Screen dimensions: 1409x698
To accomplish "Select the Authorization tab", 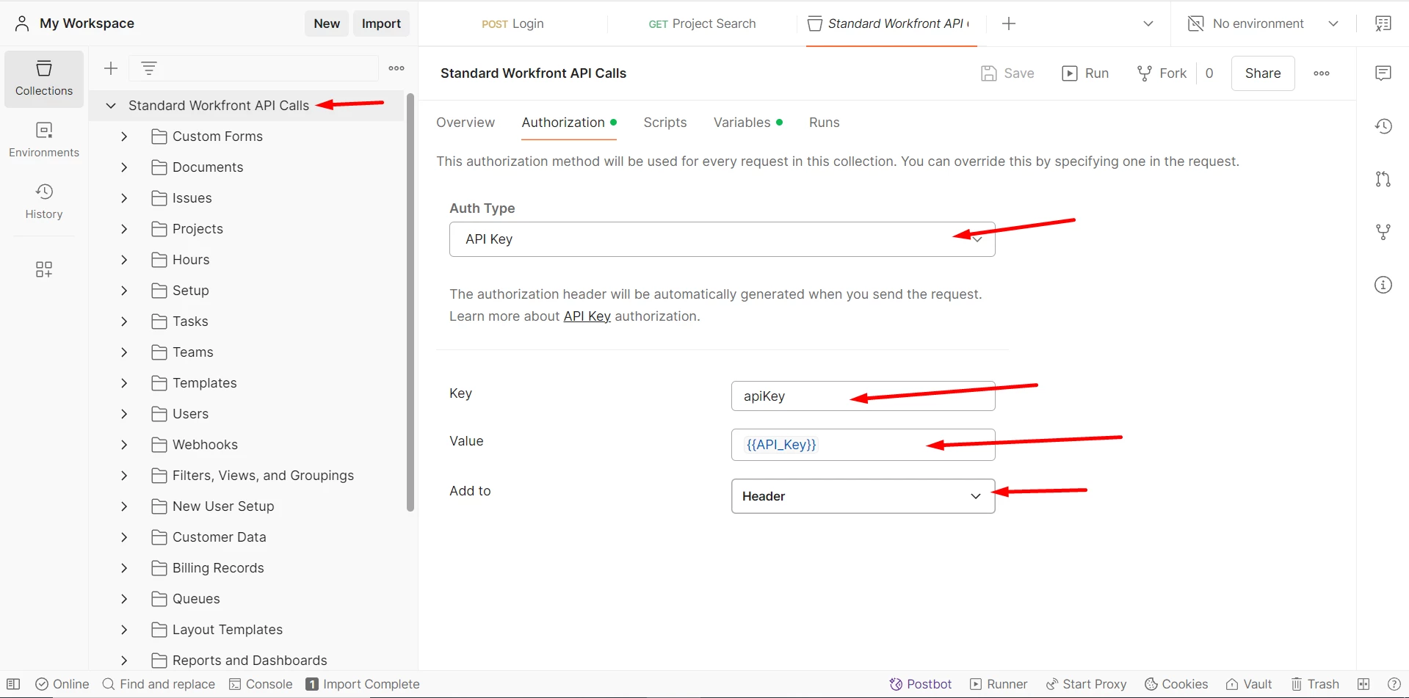I will pos(569,123).
